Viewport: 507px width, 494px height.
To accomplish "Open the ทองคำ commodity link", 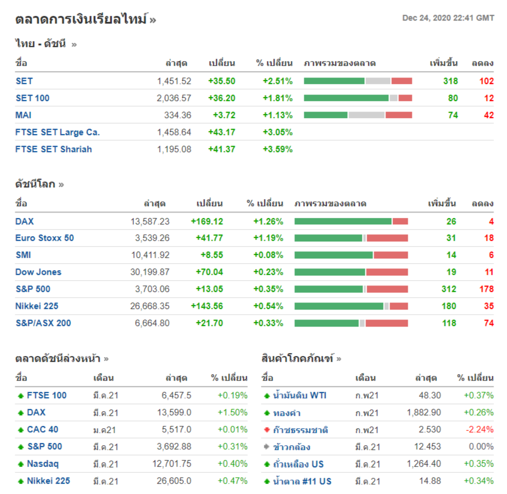I will tap(287, 413).
